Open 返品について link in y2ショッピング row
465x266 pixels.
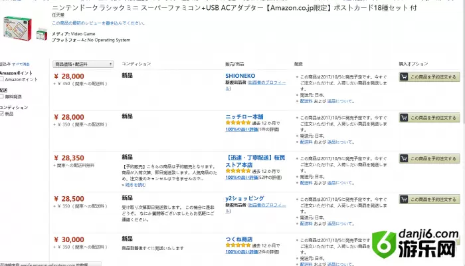340,224
